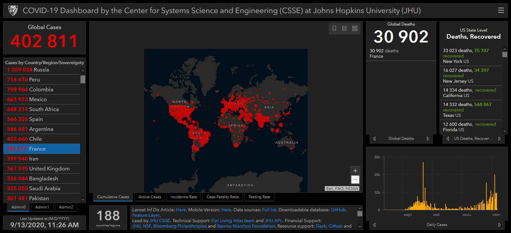Go to next Global Deaths panel arrow
Screen dimensions: 511x233
tap(428, 139)
